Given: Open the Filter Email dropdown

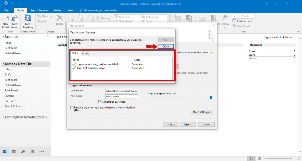Looking at the screenshot, I should coord(242,26).
